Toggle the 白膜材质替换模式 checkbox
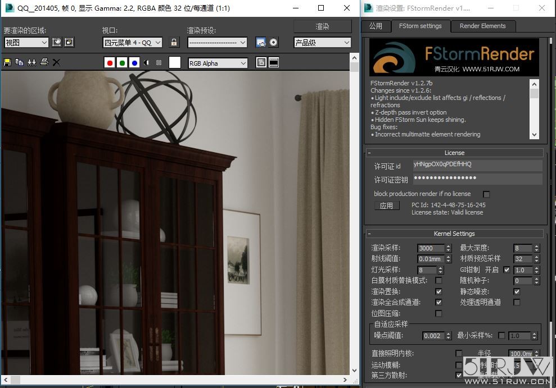This screenshot has width=556, height=388. [439, 280]
